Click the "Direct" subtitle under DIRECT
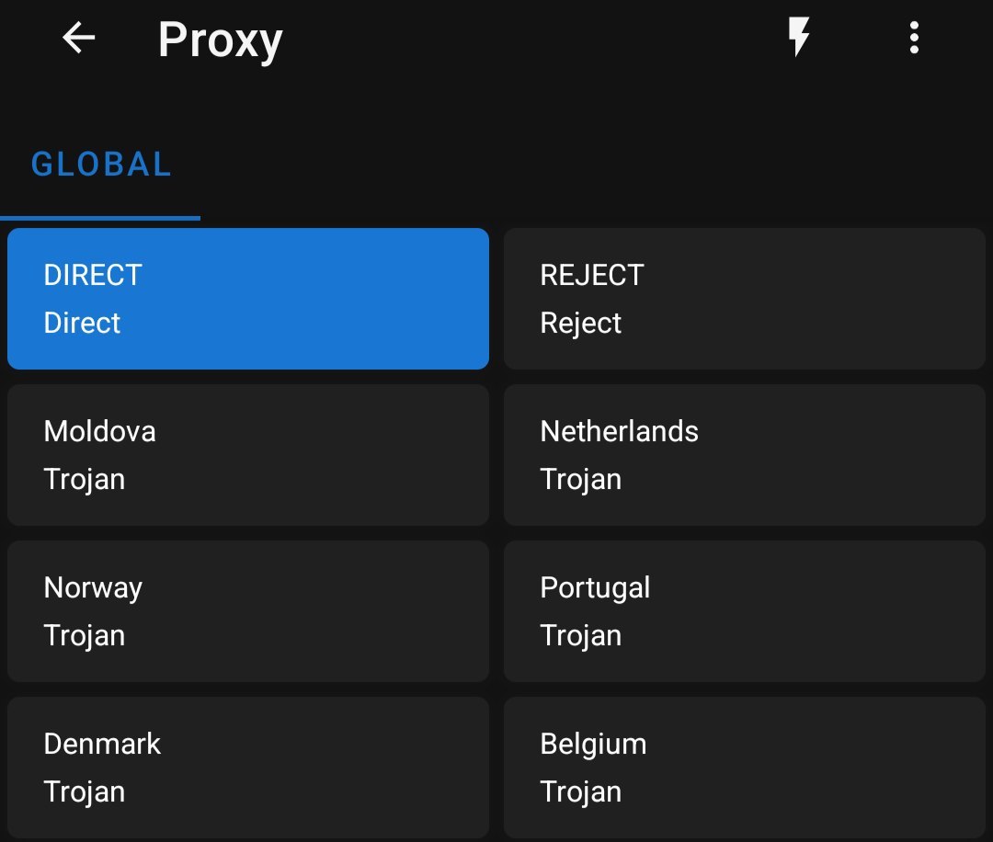This screenshot has width=993, height=842. click(83, 324)
